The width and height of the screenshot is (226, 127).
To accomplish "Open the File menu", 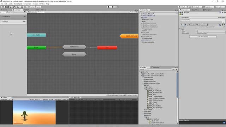I will tap(2, 4).
